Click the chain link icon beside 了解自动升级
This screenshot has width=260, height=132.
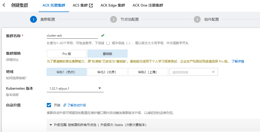pos(65,105)
